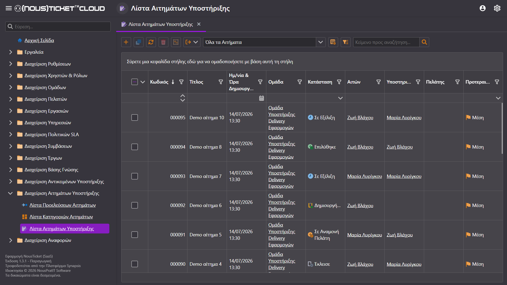Click the sidebar Εύρεση search field
Screen dimensions: 507x285
click(58, 27)
